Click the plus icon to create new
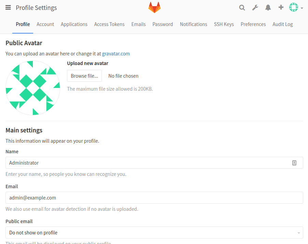 point(281,7)
